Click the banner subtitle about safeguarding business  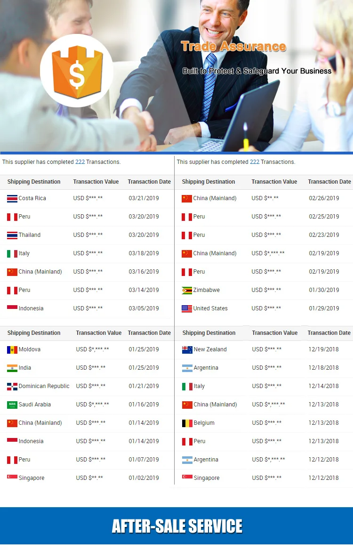257,71
